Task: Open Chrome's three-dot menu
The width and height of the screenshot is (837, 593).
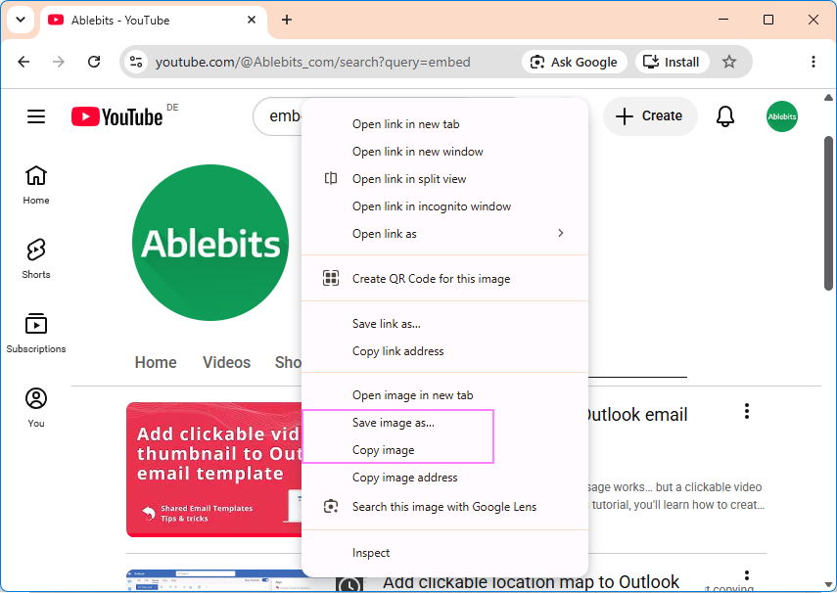Action: point(813,62)
